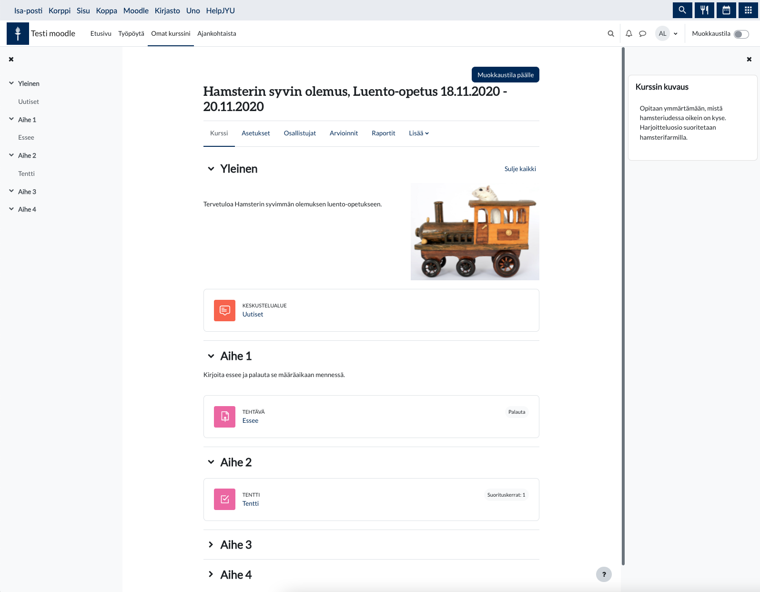Viewport: 760px width, 592px height.
Task: Toggle Aihe 3 chevron in course index
Action: pos(11,191)
